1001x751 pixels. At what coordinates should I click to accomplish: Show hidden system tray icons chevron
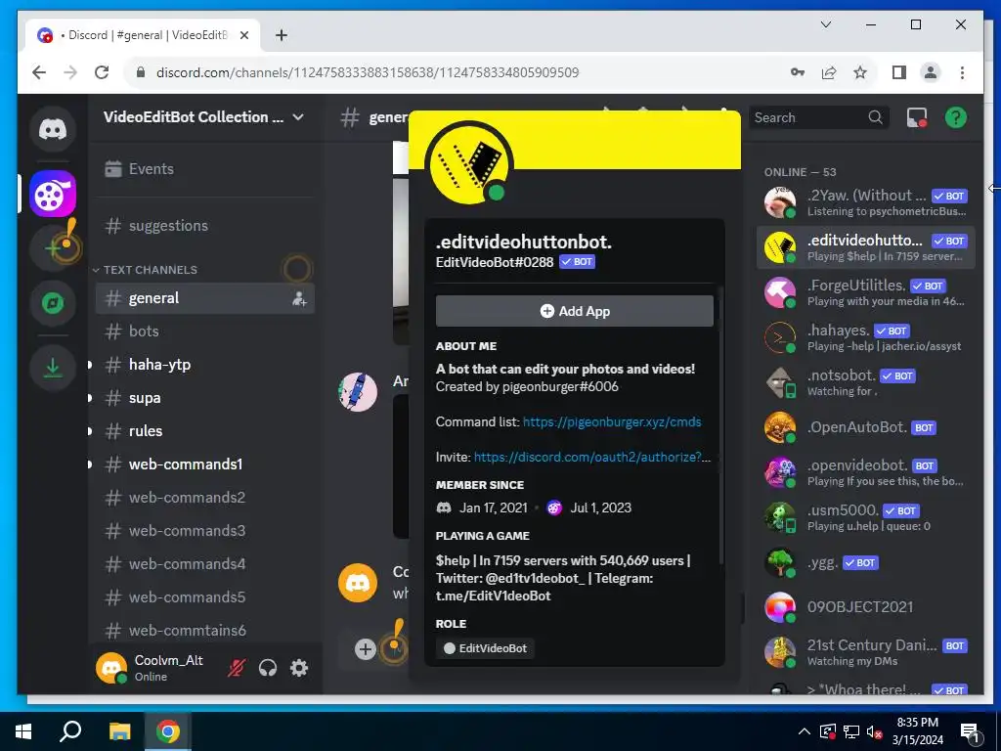[x=805, y=731]
